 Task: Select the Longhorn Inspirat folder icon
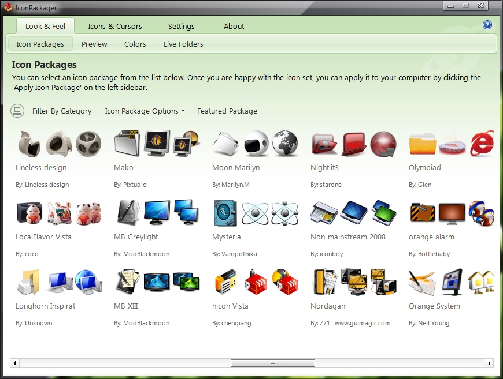[29, 282]
